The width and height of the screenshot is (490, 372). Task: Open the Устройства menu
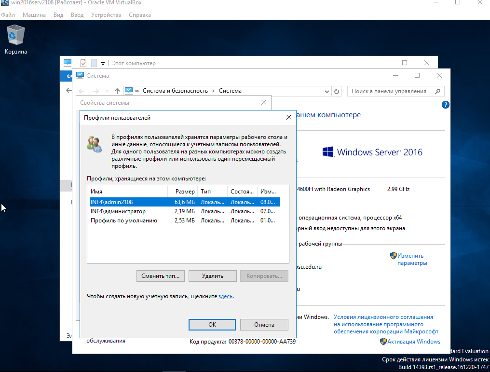tap(106, 15)
